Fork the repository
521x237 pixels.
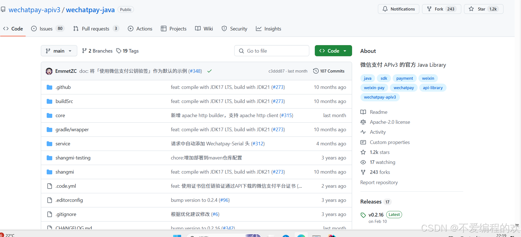(x=442, y=9)
